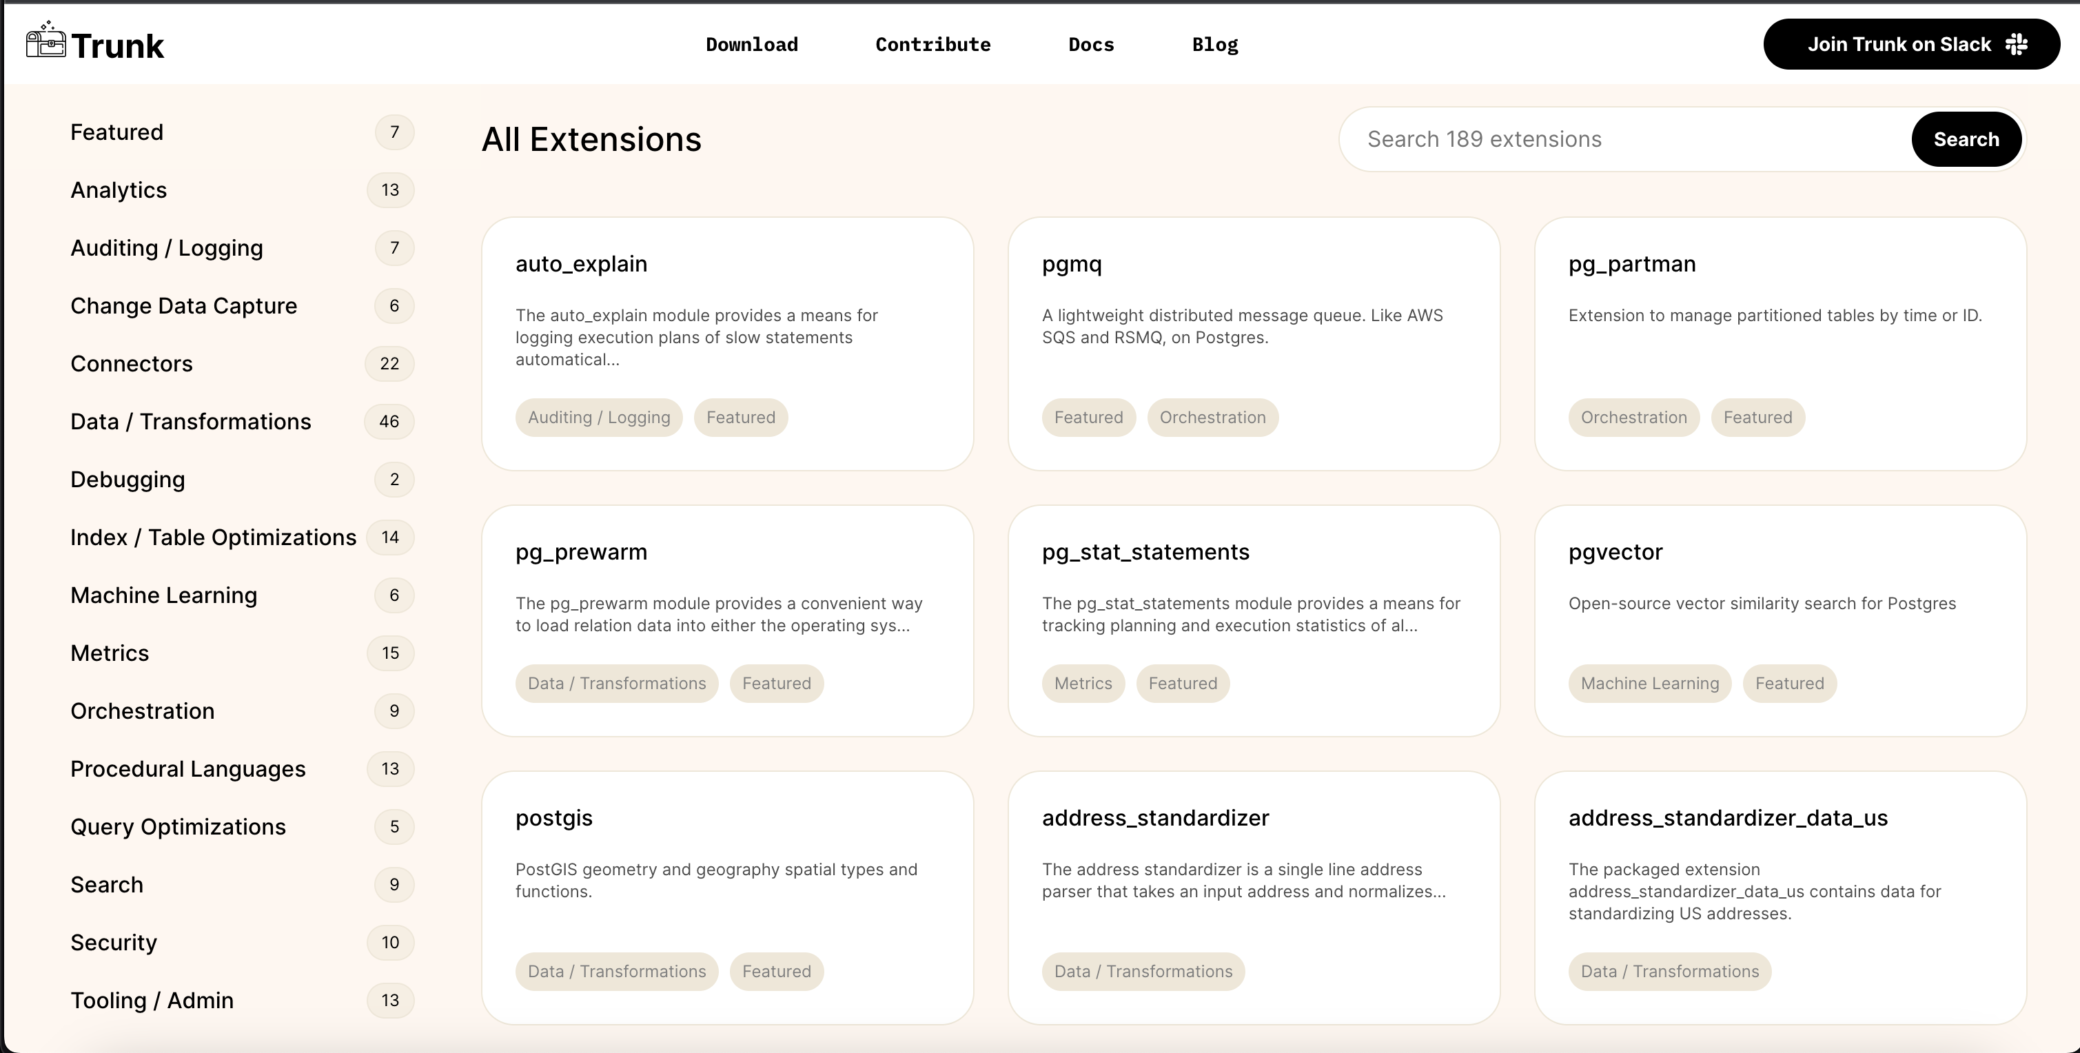The width and height of the screenshot is (2080, 1053).
Task: Click the black Search button
Action: click(x=1966, y=139)
